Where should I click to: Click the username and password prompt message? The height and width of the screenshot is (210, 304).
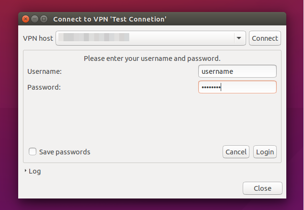152,58
